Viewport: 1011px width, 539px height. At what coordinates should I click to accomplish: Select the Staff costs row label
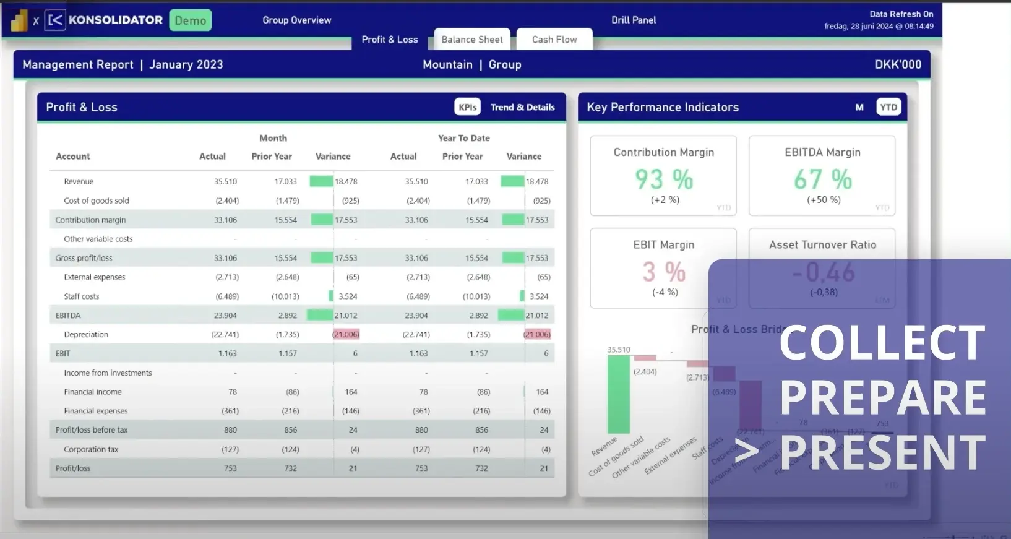click(82, 296)
